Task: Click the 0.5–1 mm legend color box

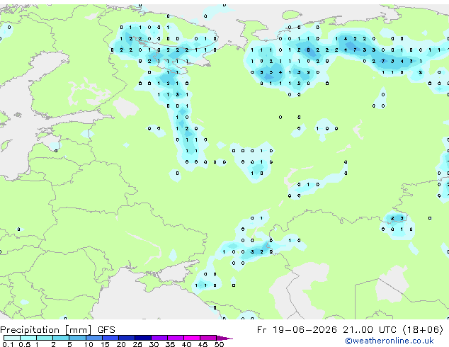Action: pos(28,338)
